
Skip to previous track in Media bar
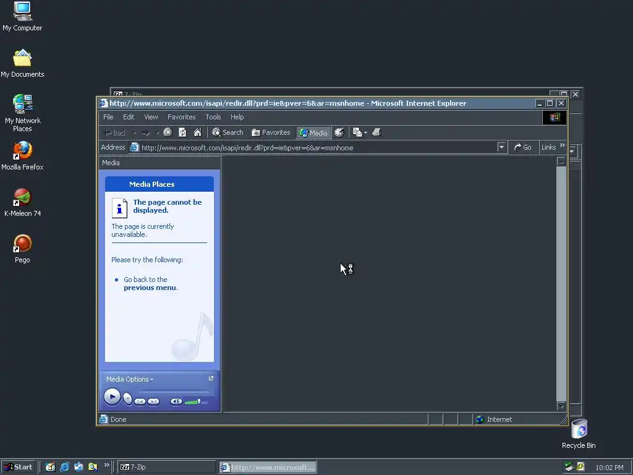pyautogui.click(x=140, y=401)
